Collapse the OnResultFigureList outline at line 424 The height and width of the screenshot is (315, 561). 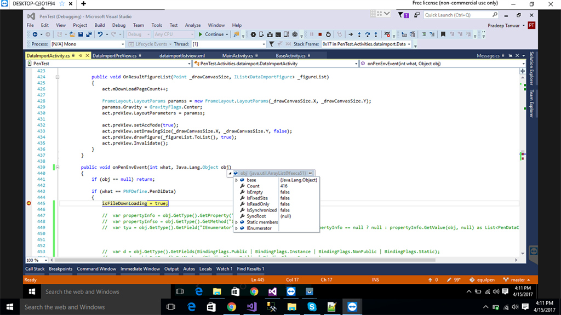coord(57,77)
